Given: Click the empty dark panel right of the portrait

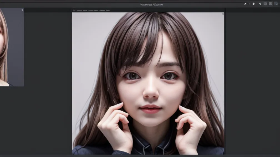Looking at the screenshot, I should [x=252, y=83].
